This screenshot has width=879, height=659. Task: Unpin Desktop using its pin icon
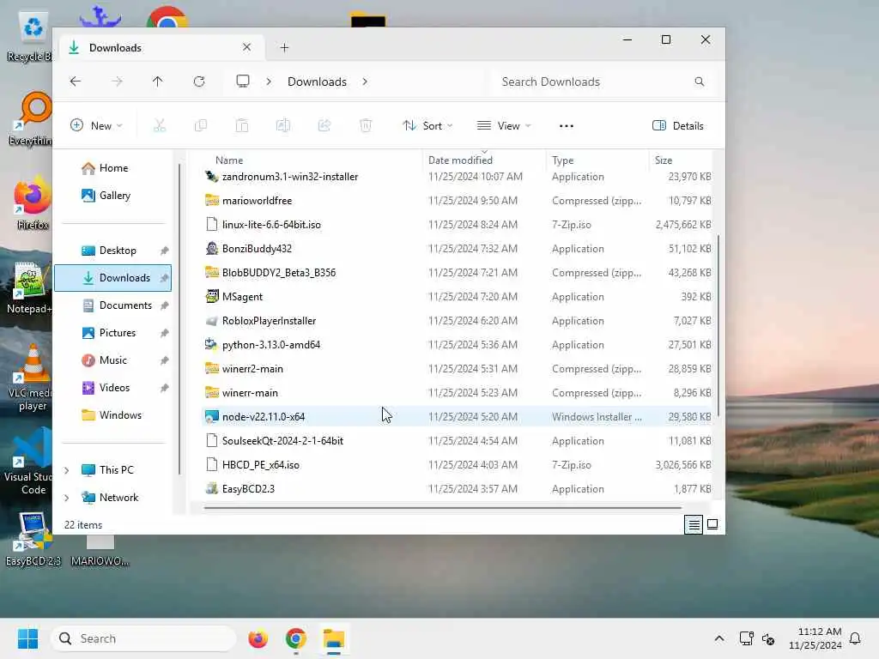[164, 251]
